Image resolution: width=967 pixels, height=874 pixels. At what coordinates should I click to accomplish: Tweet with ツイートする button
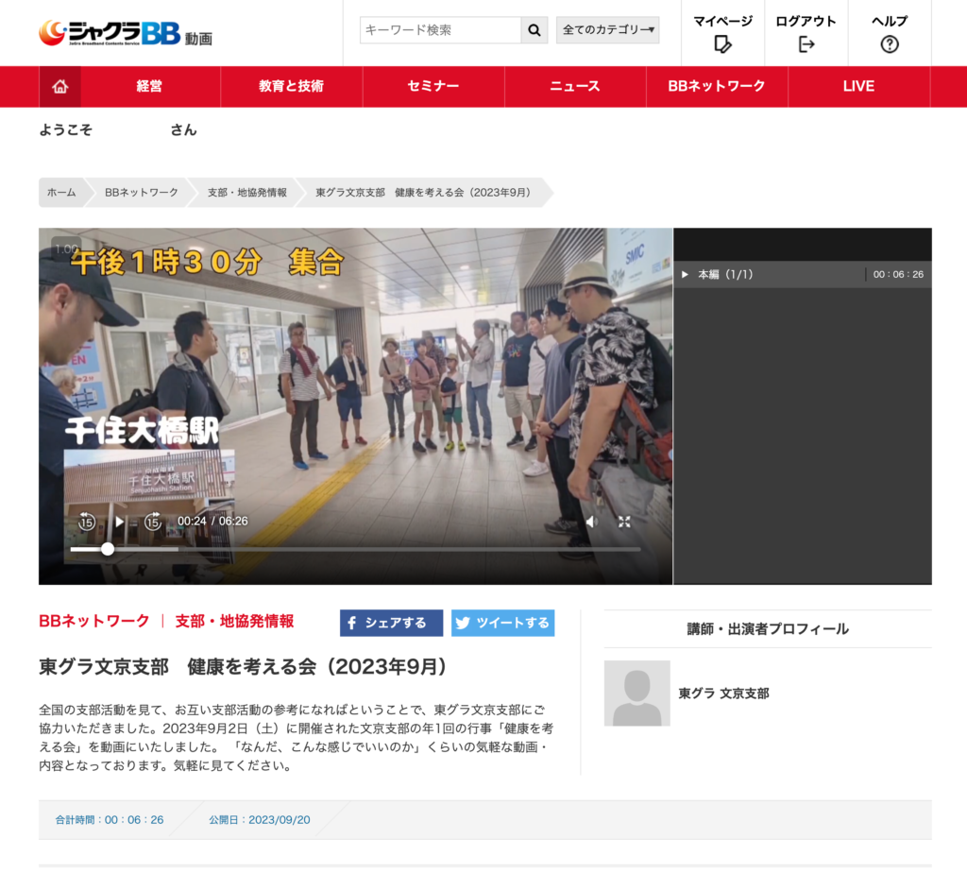(x=502, y=623)
